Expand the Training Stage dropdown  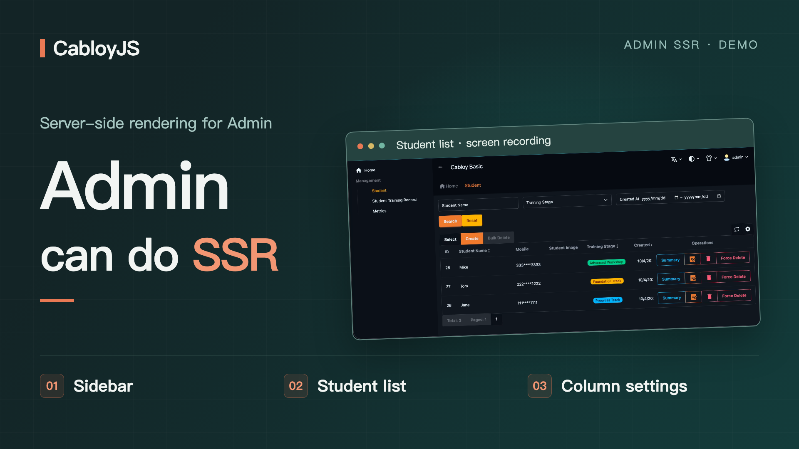click(x=567, y=201)
